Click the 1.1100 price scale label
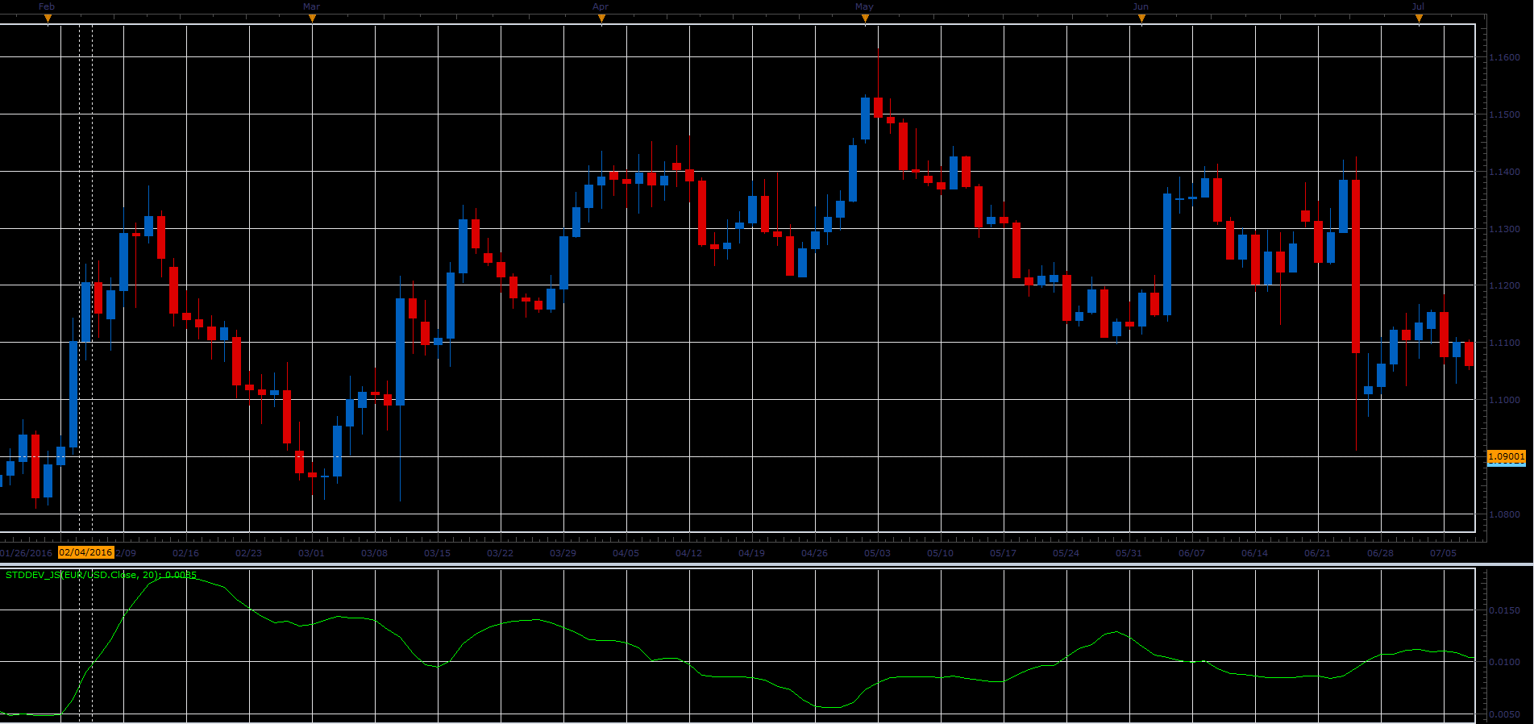The image size is (1534, 724). [x=1504, y=343]
